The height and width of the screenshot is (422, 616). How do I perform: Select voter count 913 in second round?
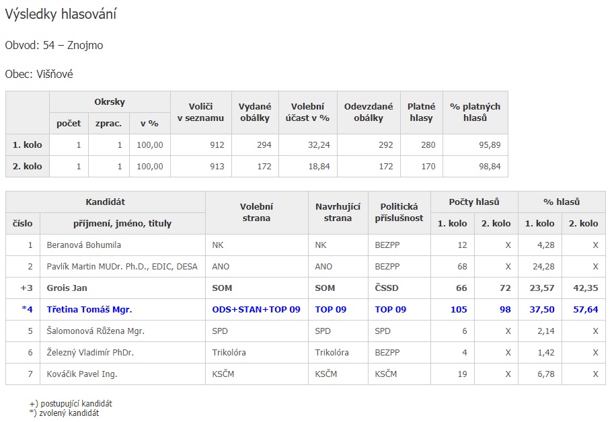(x=217, y=167)
